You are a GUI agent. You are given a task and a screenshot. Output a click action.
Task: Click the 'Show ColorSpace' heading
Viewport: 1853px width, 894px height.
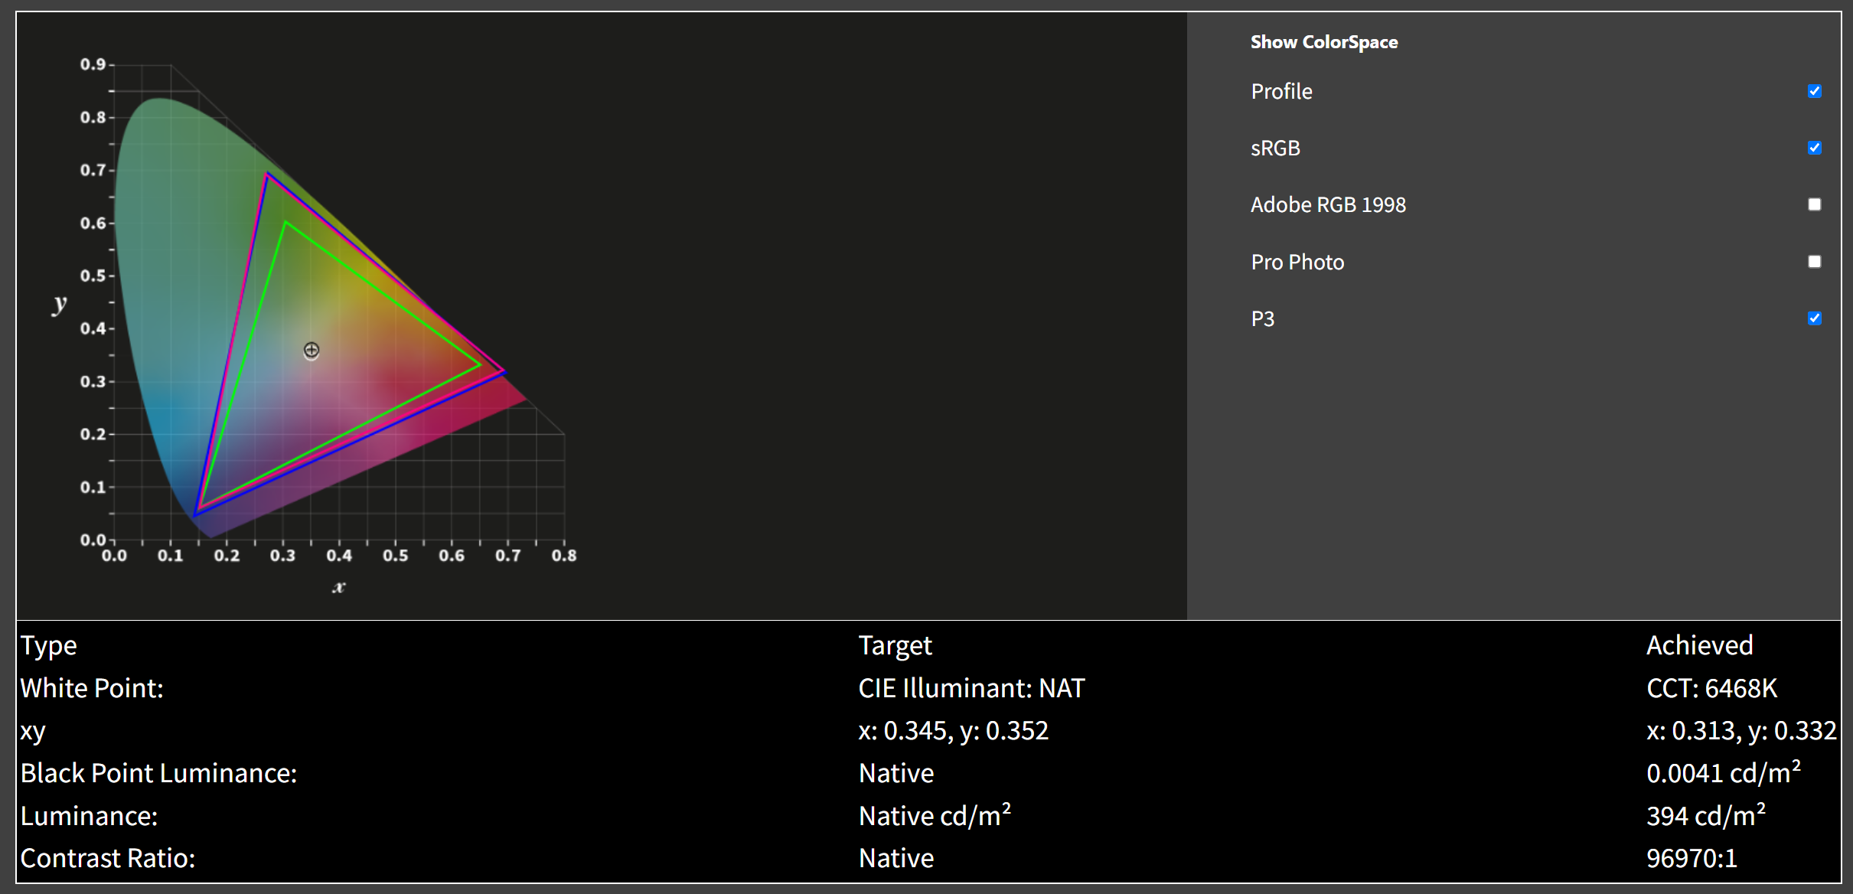pos(1323,42)
